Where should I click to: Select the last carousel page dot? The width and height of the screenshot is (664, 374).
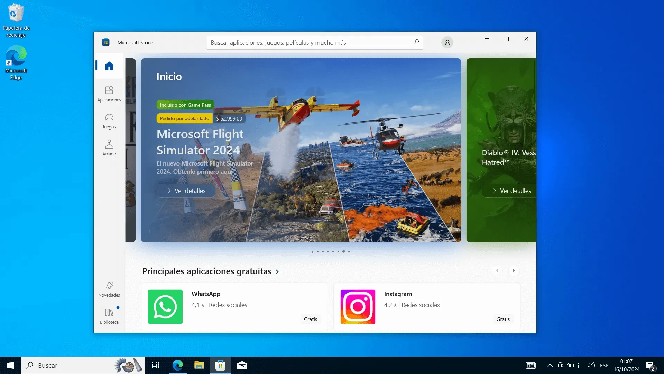(x=349, y=252)
